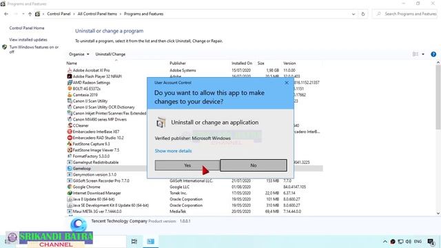Select the Adobe Flash Player 32 NPAPI icon

tap(70, 76)
